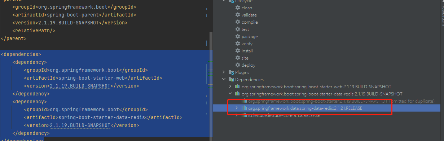Click library icon of spring-data-redis 2.1.21.RELEASE
This screenshot has height=141, width=444.
point(244,108)
